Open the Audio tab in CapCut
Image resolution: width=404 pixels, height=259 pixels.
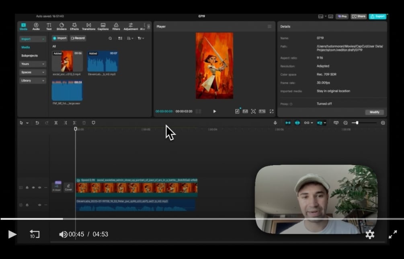click(36, 26)
